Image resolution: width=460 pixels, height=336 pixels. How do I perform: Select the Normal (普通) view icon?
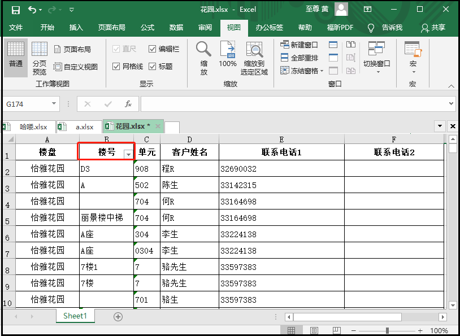(16, 55)
